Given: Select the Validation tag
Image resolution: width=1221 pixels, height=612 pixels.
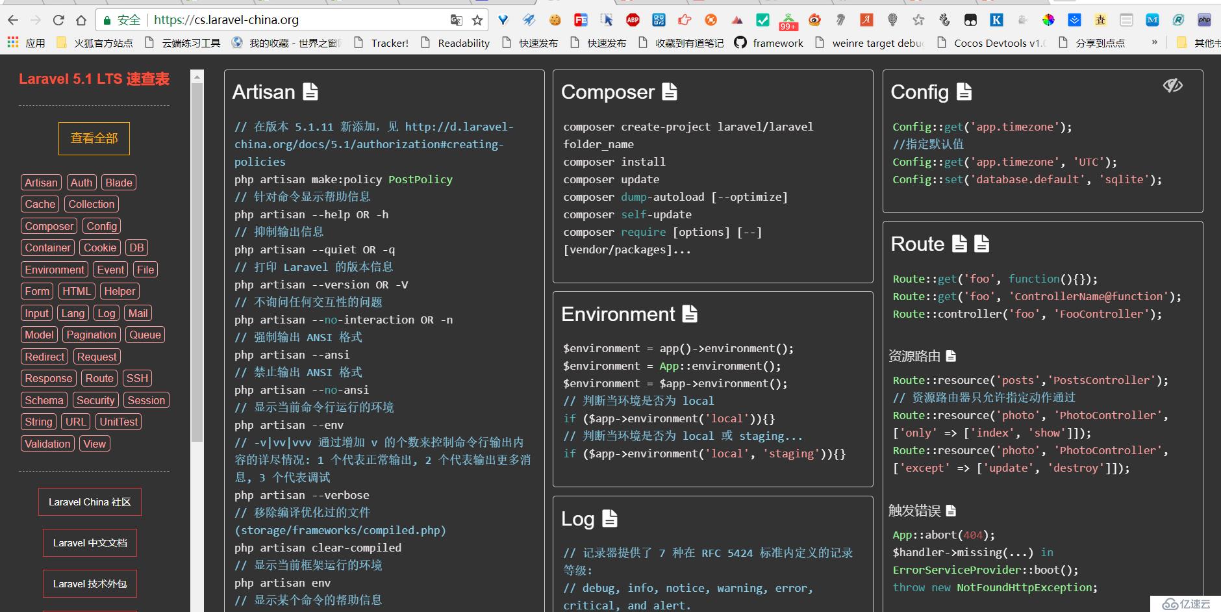Looking at the screenshot, I should click(47, 444).
